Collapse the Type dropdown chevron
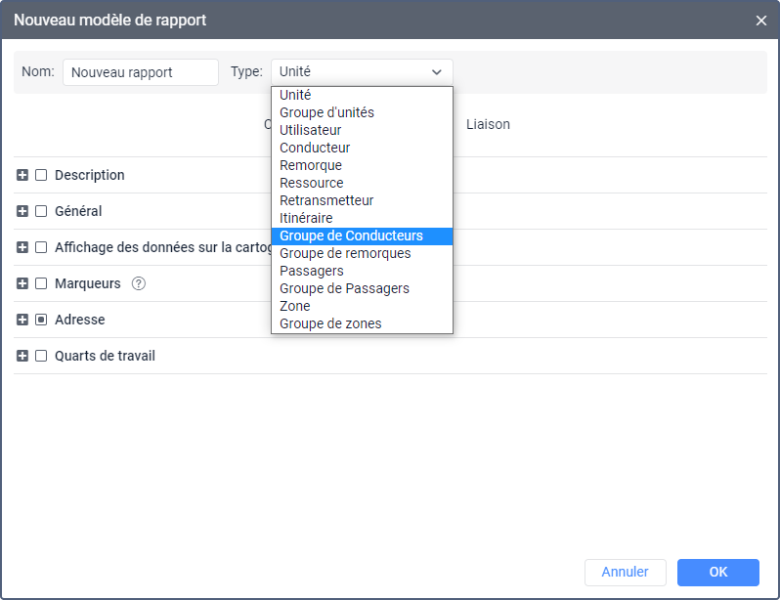Viewport: 780px width, 600px height. point(436,71)
